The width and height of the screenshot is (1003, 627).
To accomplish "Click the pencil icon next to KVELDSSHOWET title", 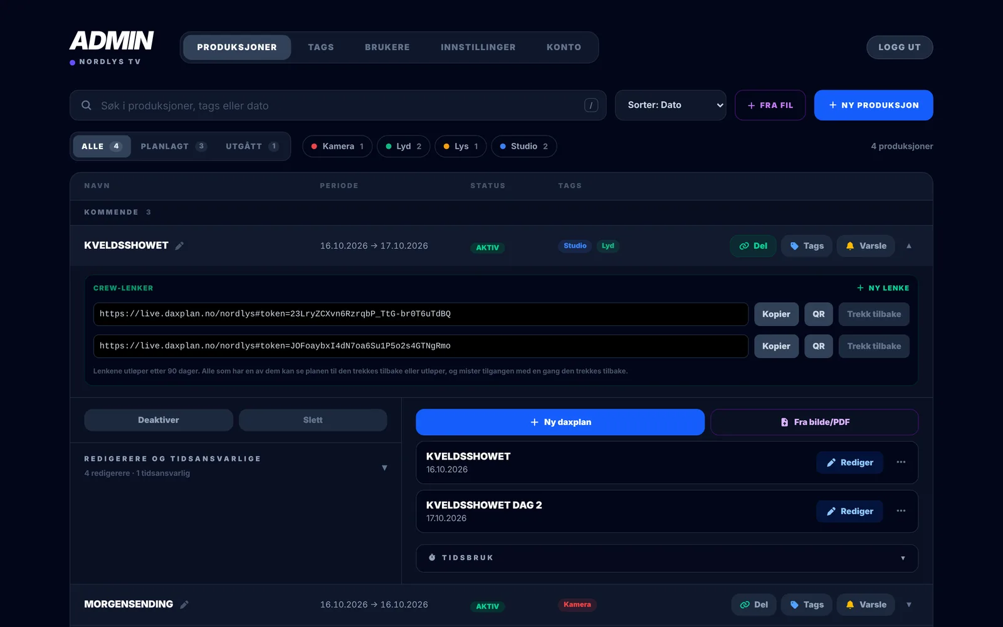I will [x=179, y=246].
